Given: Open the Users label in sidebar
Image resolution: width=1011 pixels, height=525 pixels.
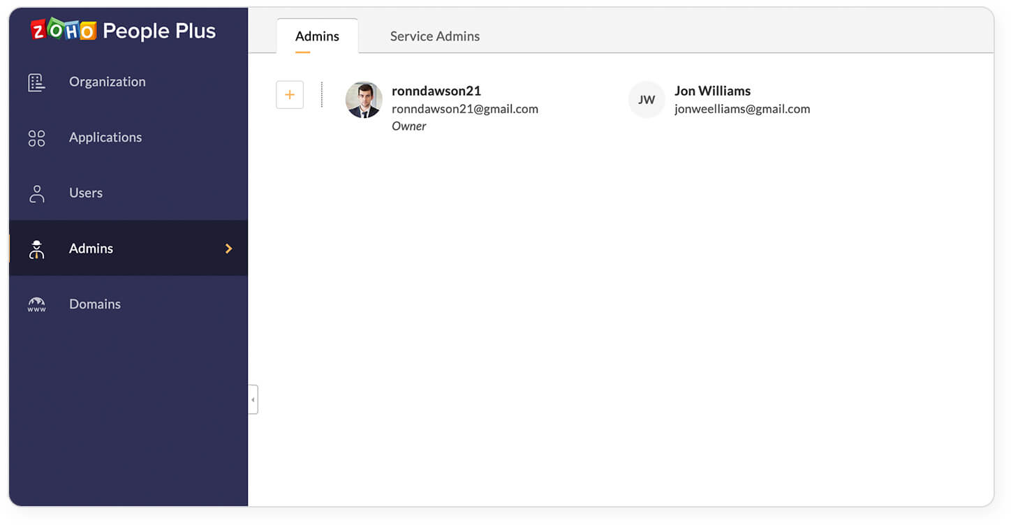Looking at the screenshot, I should coord(85,193).
